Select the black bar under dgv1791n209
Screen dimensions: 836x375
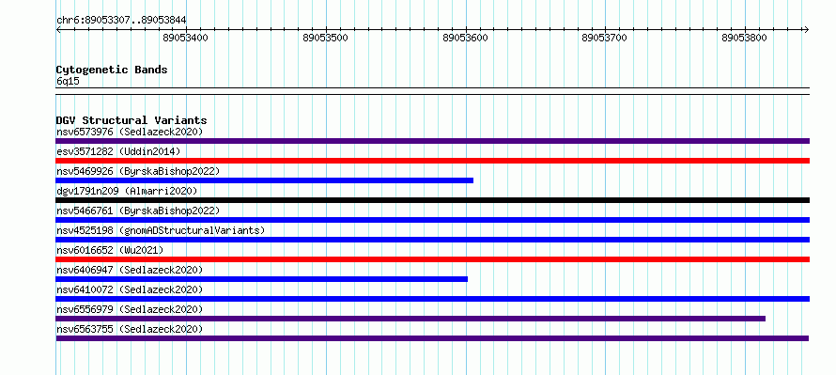point(432,200)
